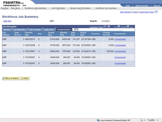Click the page settings icon beside Customize Page
Image resolution: width=162 pixels, height=122 pixels.
point(156,12)
